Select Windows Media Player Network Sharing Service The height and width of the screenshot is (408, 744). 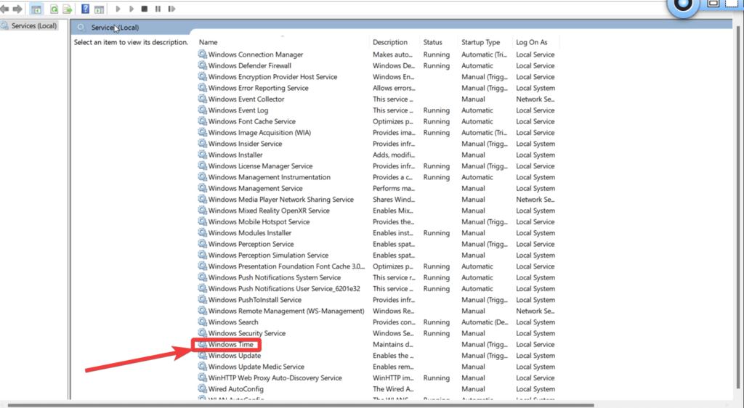pyautogui.click(x=281, y=199)
